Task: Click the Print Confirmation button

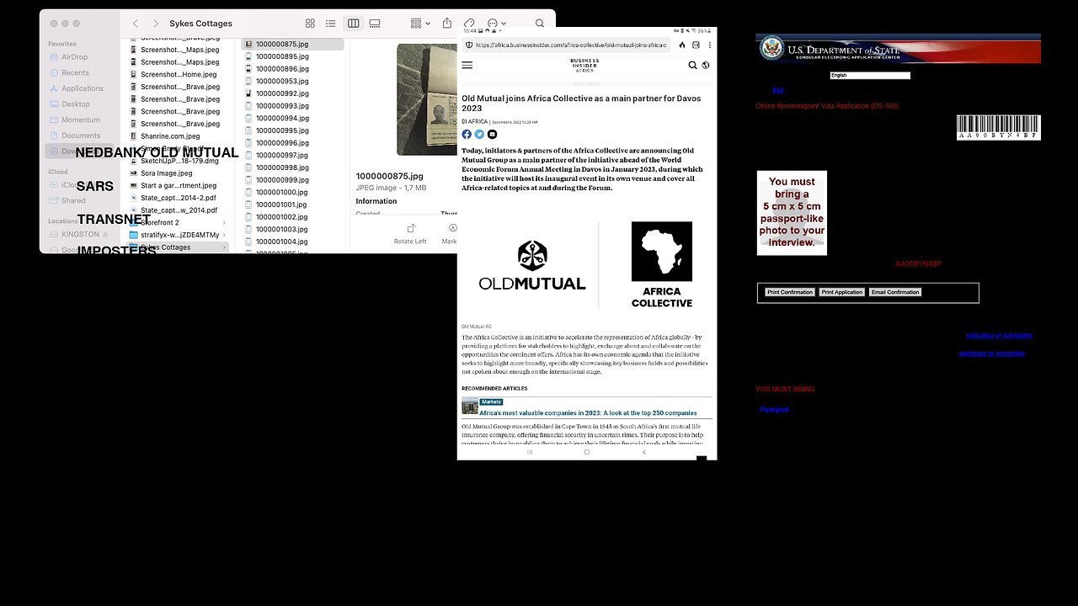Action: [790, 292]
